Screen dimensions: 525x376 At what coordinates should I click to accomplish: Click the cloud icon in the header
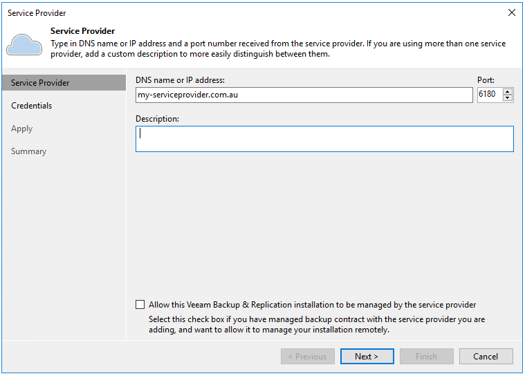tap(24, 45)
